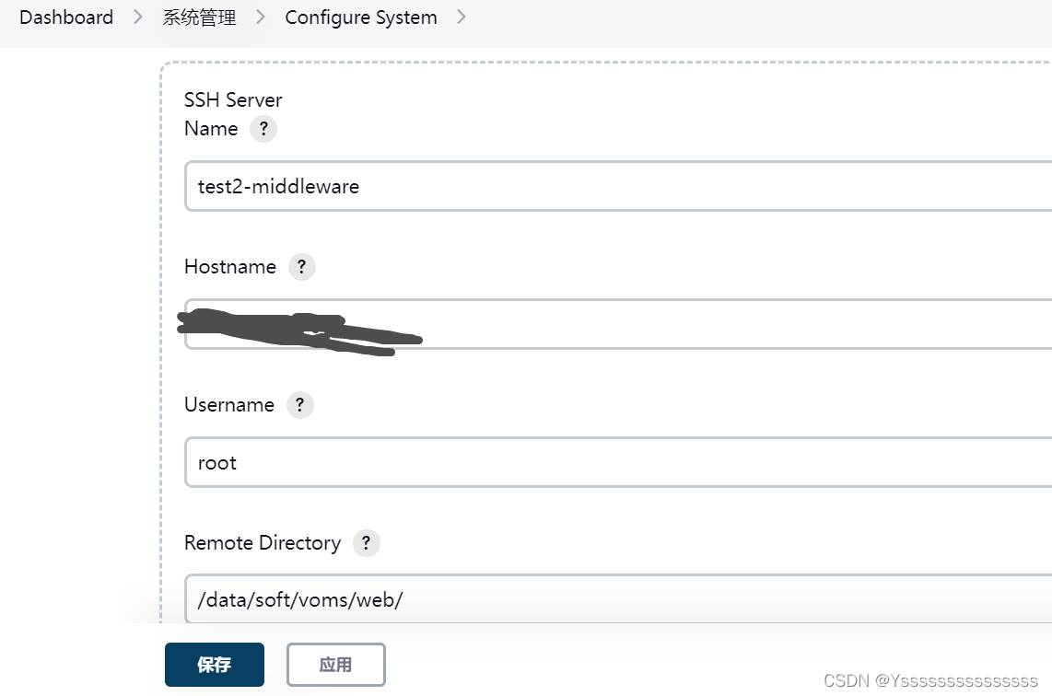Click the Remote Directory label text
Image resolution: width=1052 pixels, height=696 pixels.
263,543
